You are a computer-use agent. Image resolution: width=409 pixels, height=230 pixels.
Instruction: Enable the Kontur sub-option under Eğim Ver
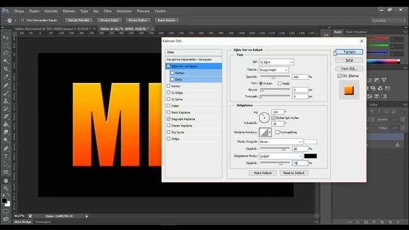tap(173, 73)
